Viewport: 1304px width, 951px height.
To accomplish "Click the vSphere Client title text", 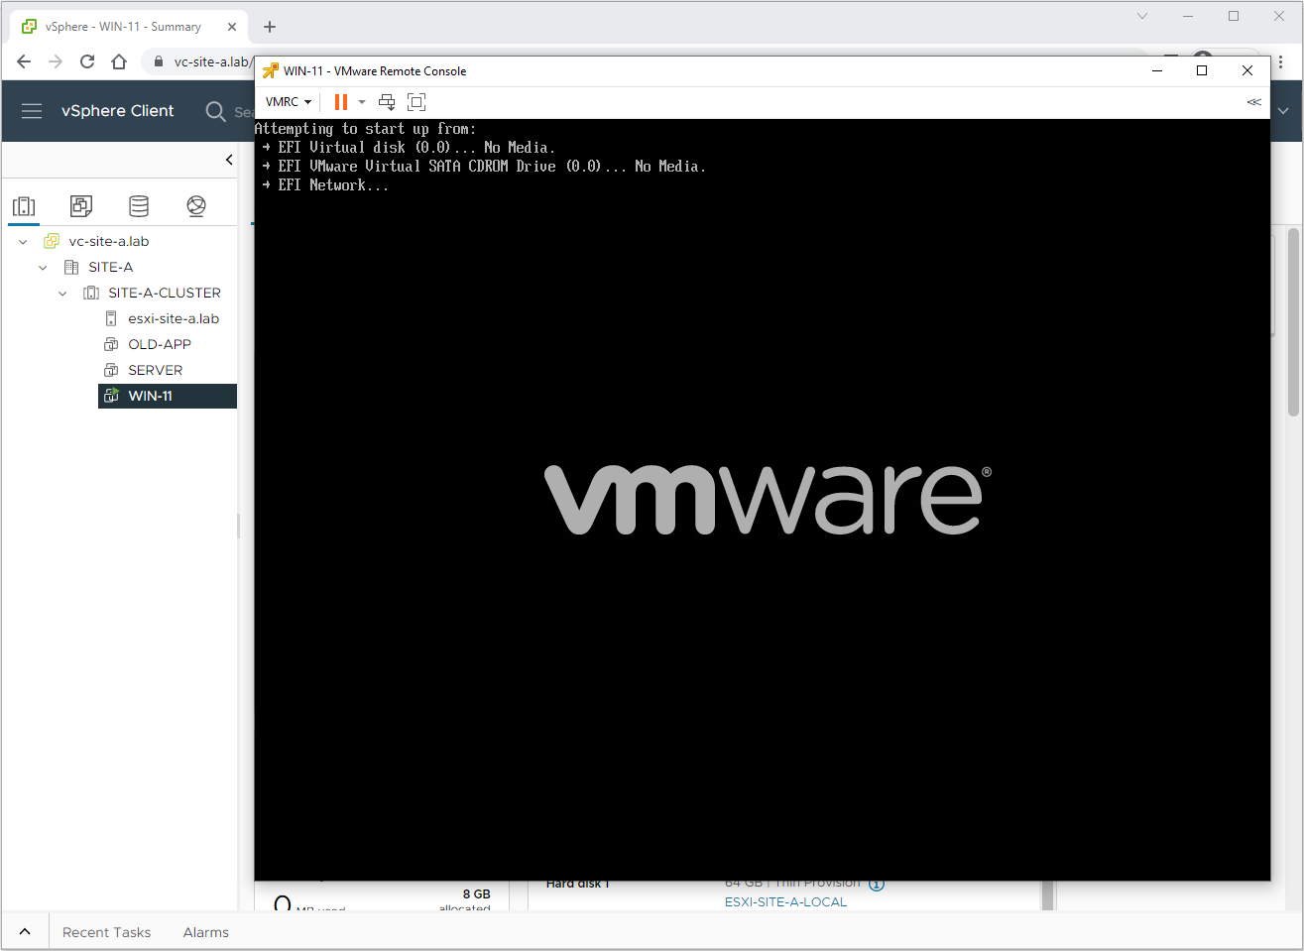I will (117, 111).
